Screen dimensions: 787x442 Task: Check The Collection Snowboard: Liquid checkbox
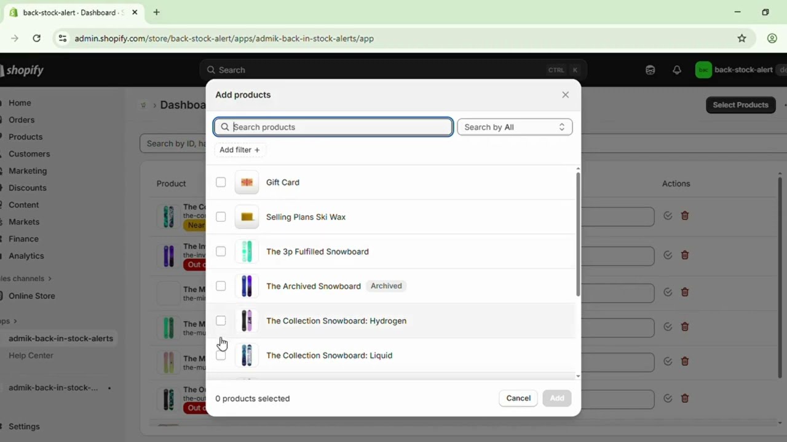tap(221, 355)
